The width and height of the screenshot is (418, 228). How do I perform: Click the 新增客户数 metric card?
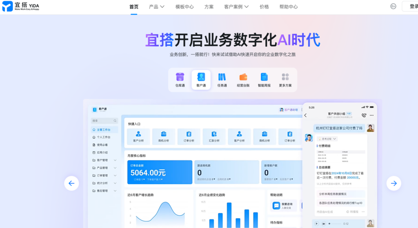282,172
